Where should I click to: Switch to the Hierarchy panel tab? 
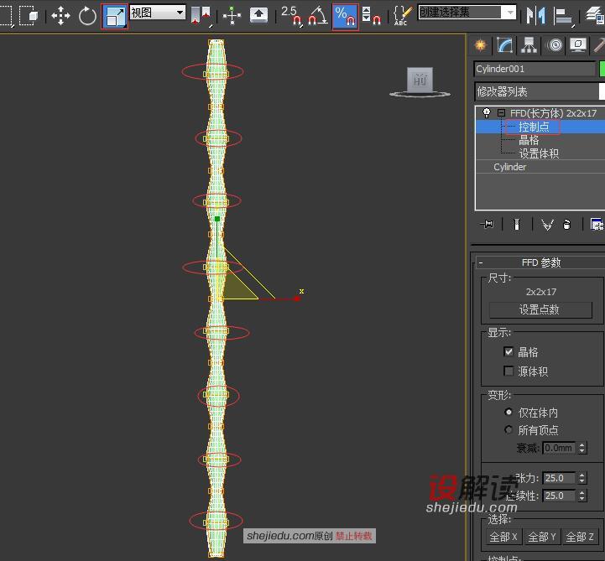tap(529, 45)
